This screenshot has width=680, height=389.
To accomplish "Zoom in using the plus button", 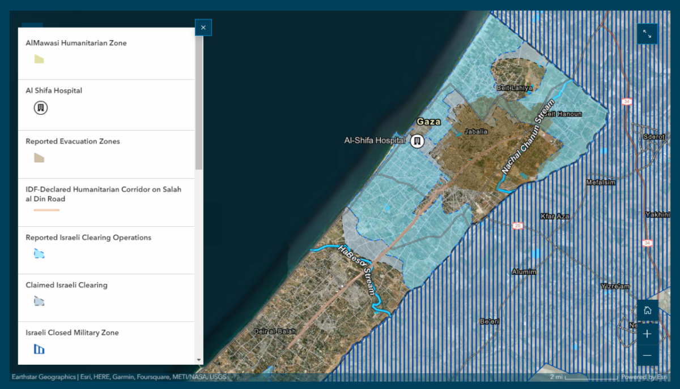I will pos(647,334).
